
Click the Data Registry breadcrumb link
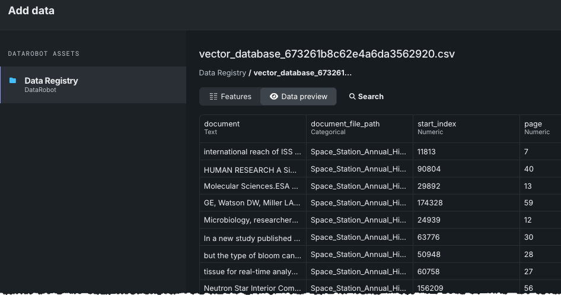pyautogui.click(x=222, y=73)
